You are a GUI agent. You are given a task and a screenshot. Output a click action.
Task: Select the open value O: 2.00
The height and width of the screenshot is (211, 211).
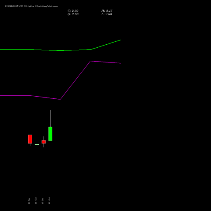click(73, 14)
